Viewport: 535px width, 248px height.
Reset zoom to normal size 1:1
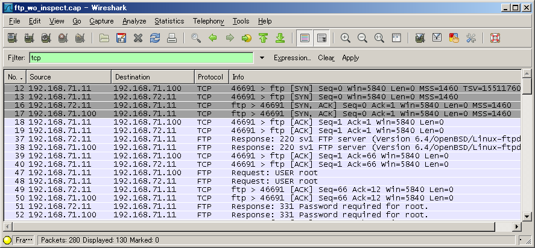click(x=379, y=38)
